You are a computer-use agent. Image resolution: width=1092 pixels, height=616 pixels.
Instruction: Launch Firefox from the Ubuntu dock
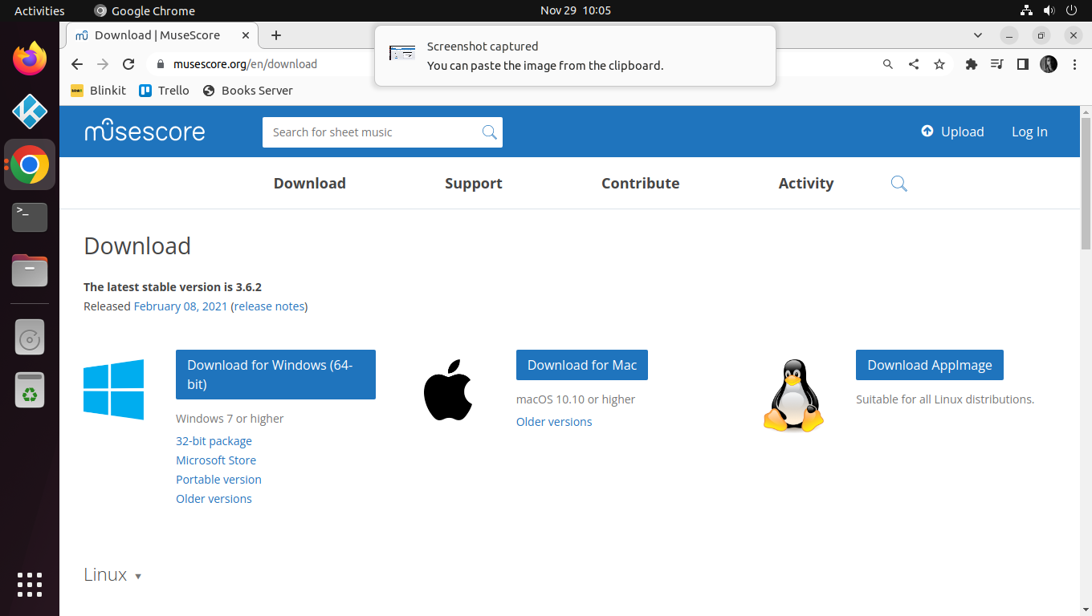pos(29,58)
